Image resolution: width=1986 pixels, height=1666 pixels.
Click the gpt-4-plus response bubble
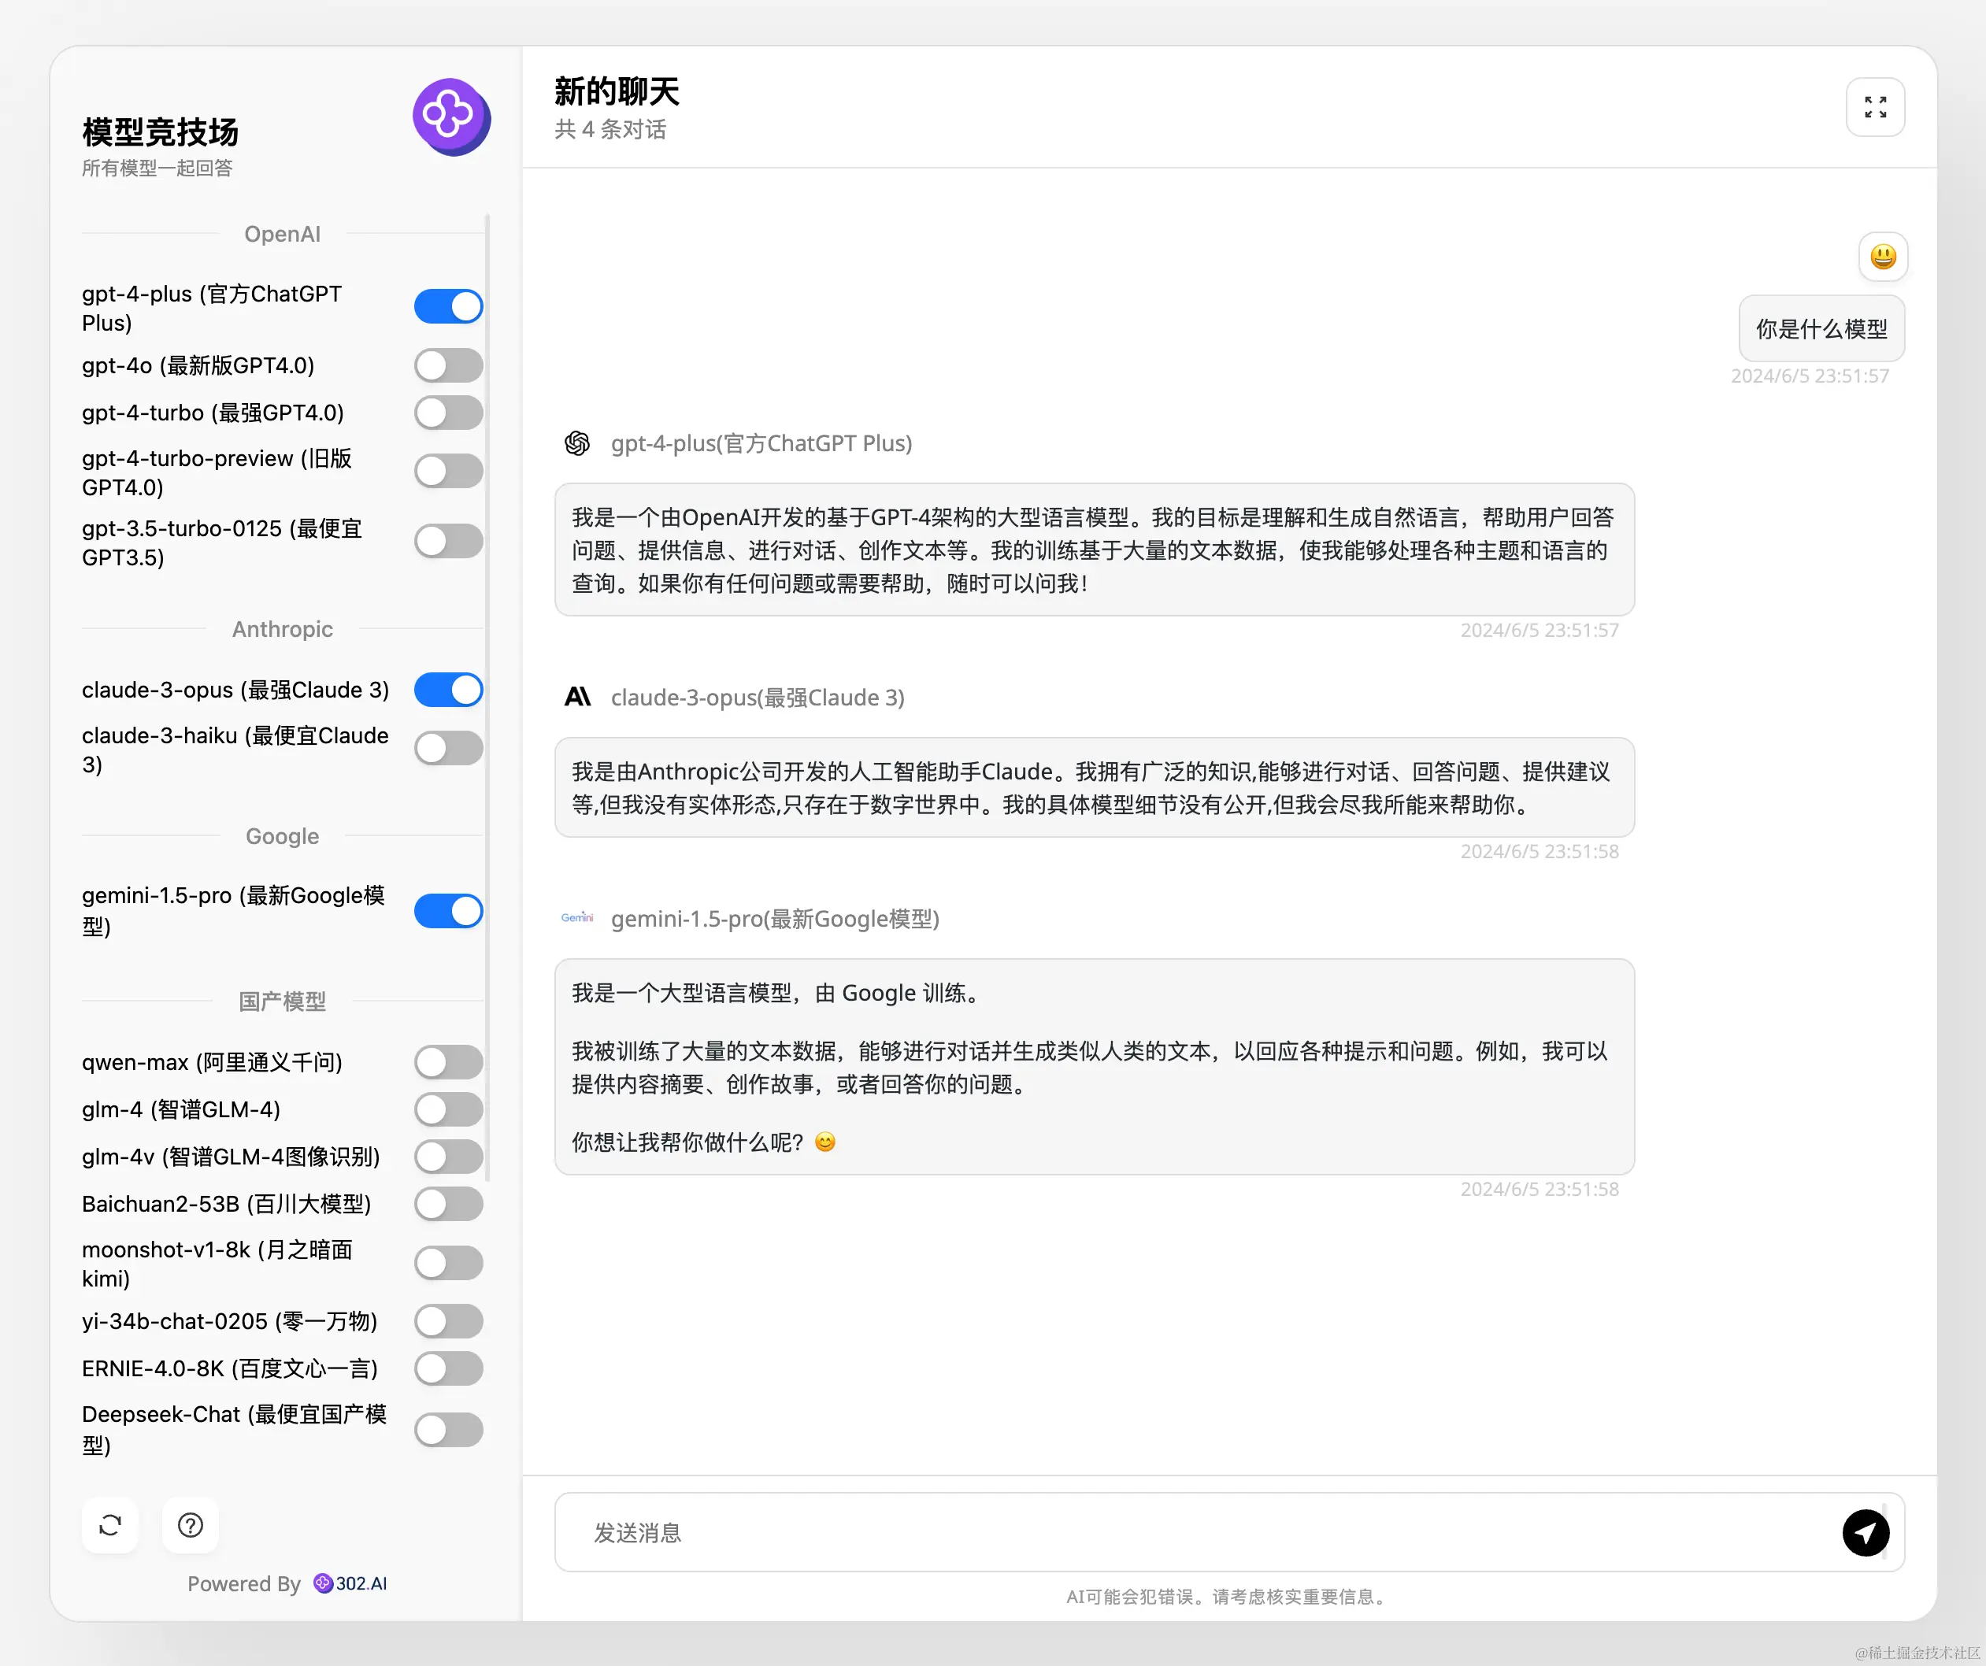point(1095,550)
